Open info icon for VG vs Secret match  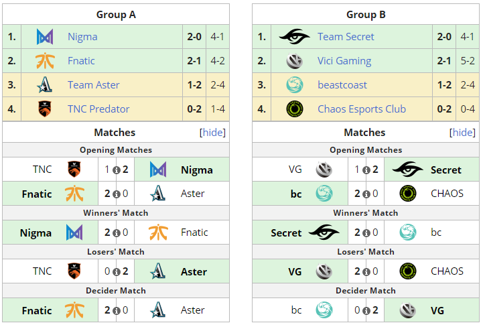coord(366,170)
